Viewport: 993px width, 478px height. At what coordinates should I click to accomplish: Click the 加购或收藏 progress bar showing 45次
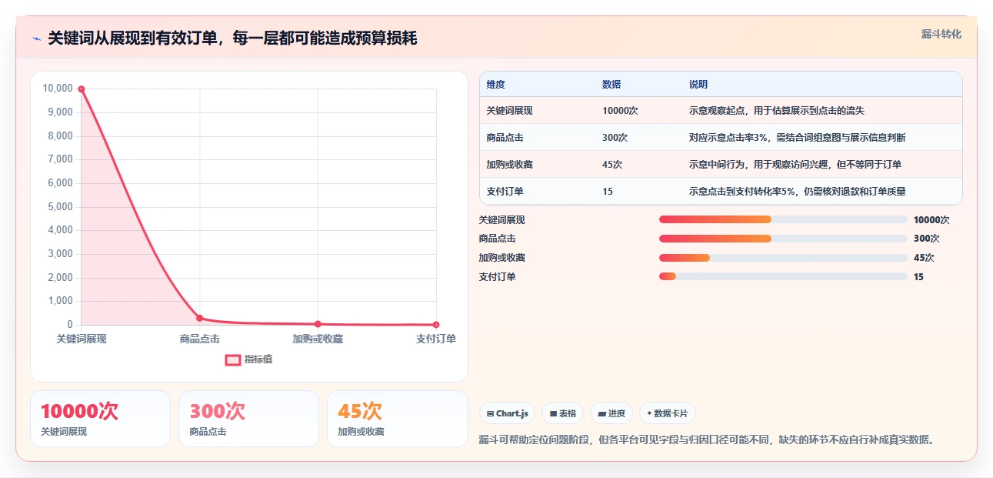pos(783,258)
